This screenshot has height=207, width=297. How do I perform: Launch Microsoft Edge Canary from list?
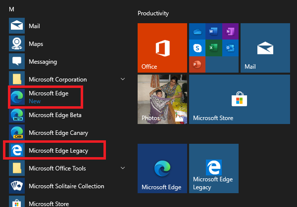(x=58, y=133)
